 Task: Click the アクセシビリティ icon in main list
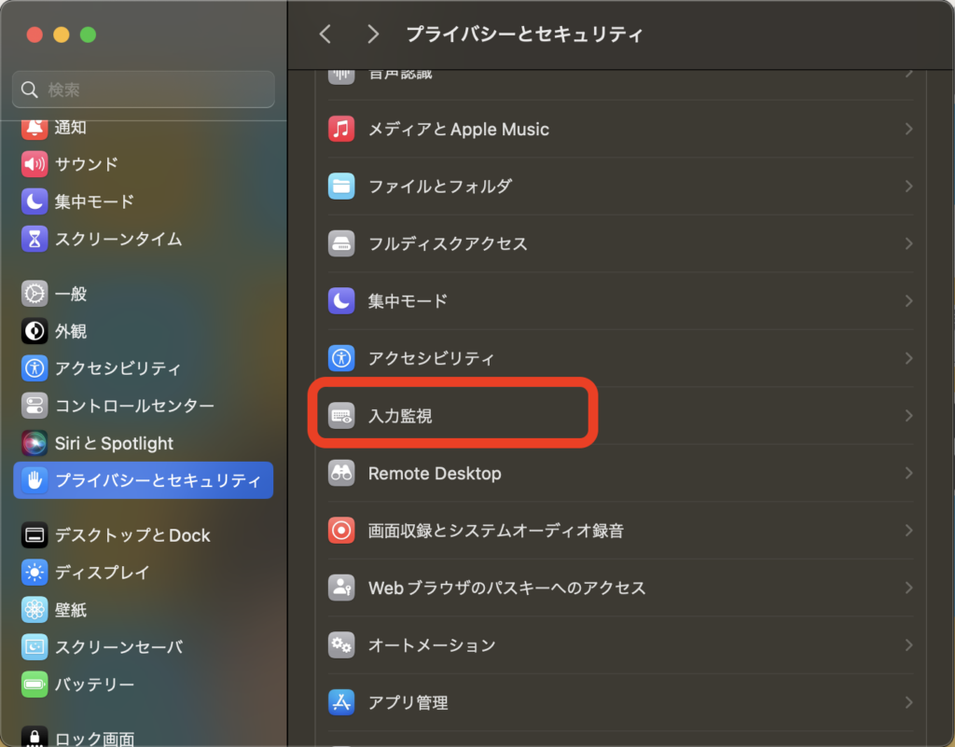pos(341,358)
